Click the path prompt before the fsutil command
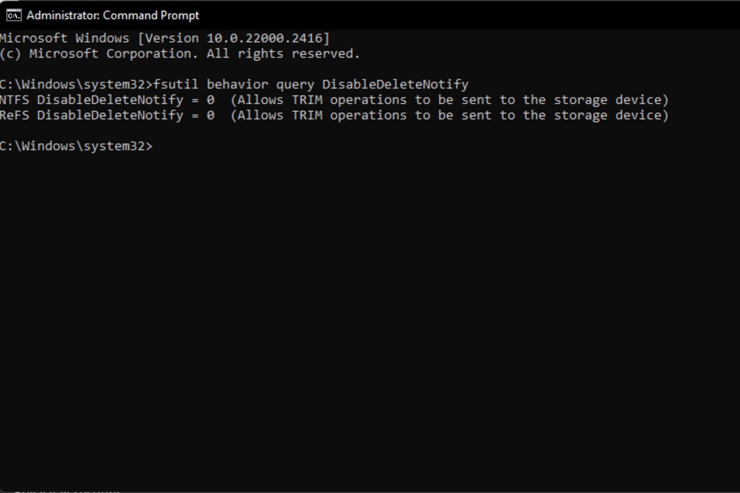The width and height of the screenshot is (740, 493). coord(76,84)
